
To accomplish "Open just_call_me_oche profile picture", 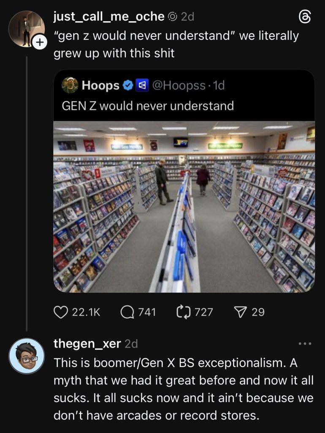I will (x=26, y=29).
